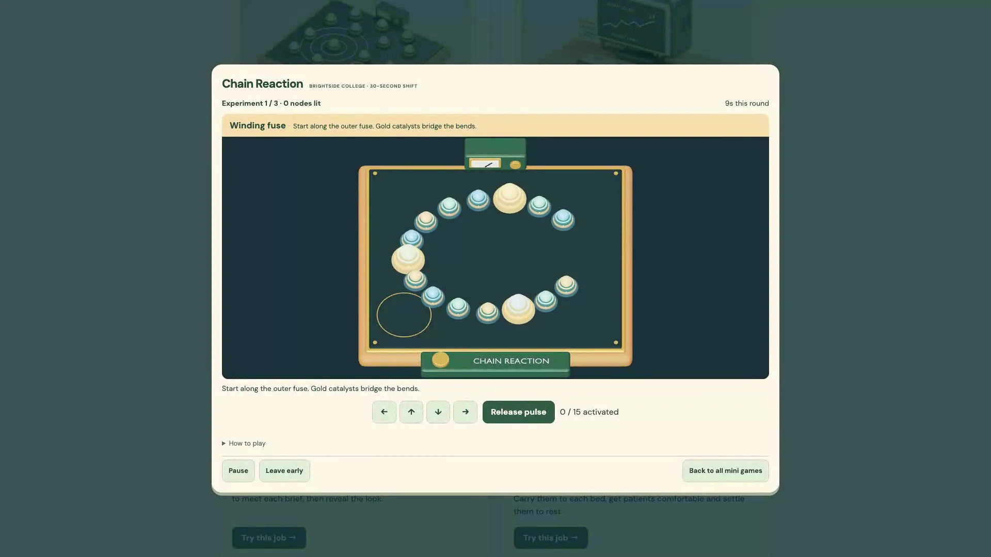Click the right 'Try this job' link behind the dialog
The width and height of the screenshot is (991, 557).
coord(551,537)
